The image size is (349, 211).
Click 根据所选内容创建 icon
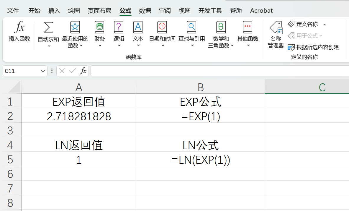(x=291, y=47)
